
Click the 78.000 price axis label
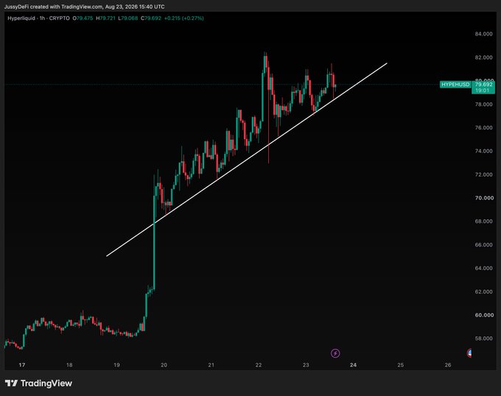pos(484,105)
